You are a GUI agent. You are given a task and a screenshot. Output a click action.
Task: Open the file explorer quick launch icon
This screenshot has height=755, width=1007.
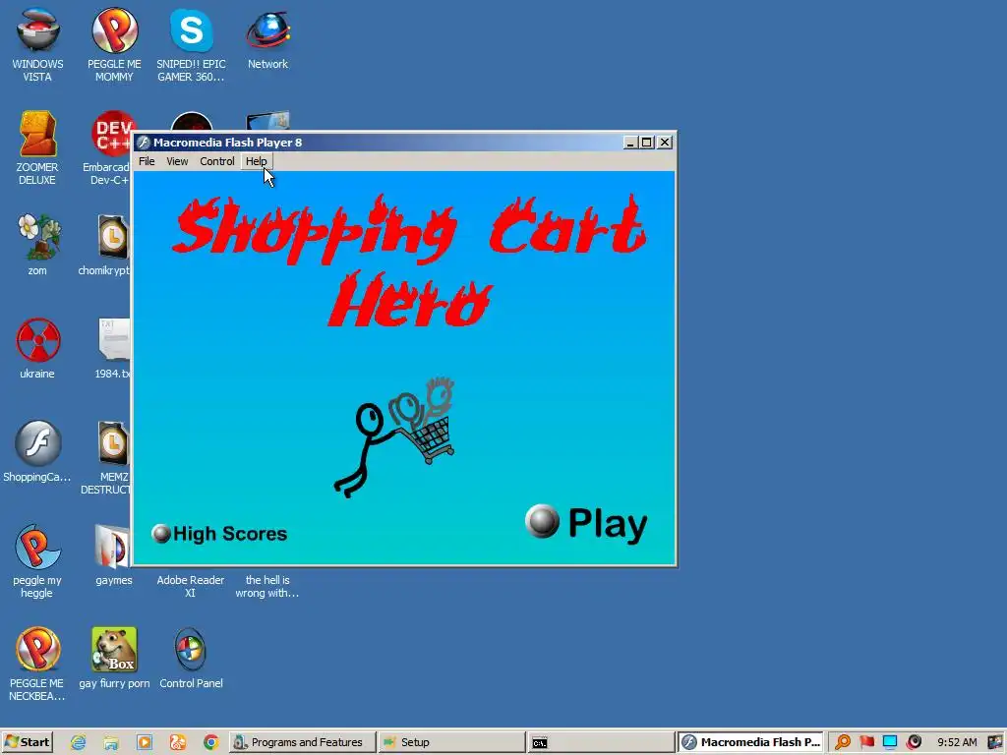111,742
